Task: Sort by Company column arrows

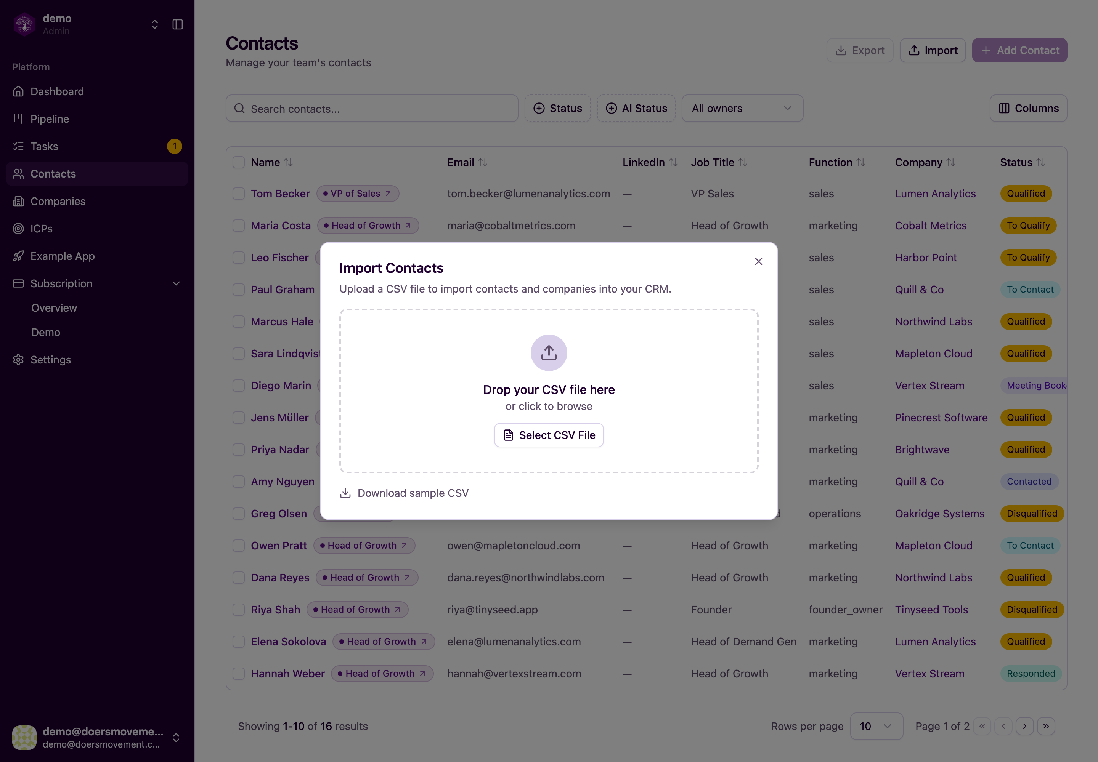Action: pyautogui.click(x=951, y=162)
